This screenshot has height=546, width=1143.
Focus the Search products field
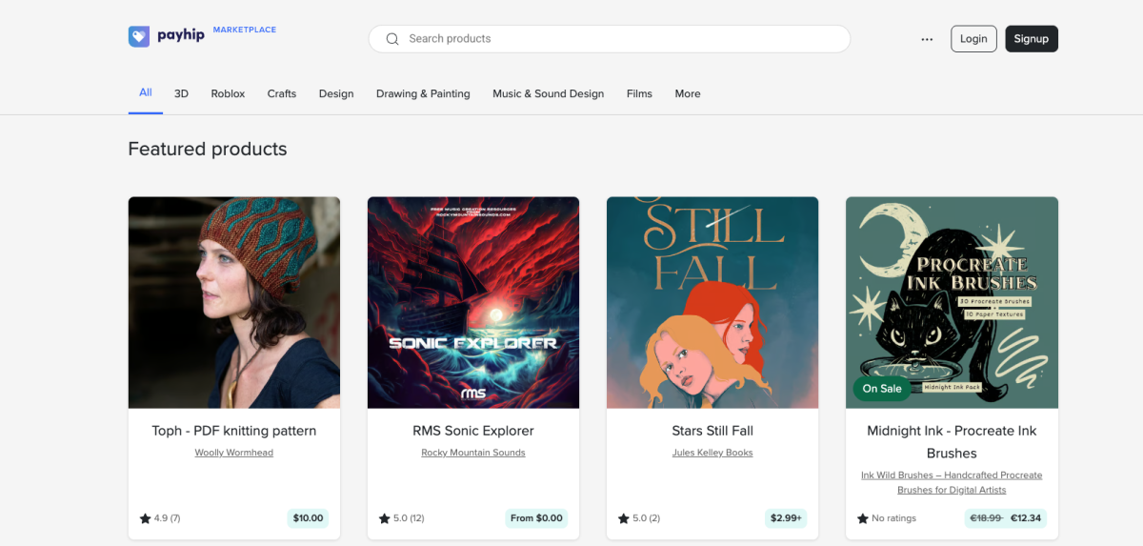point(610,39)
